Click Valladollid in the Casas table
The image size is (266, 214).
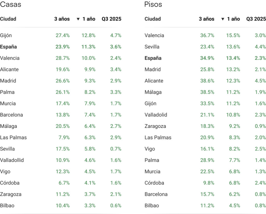[12, 160]
